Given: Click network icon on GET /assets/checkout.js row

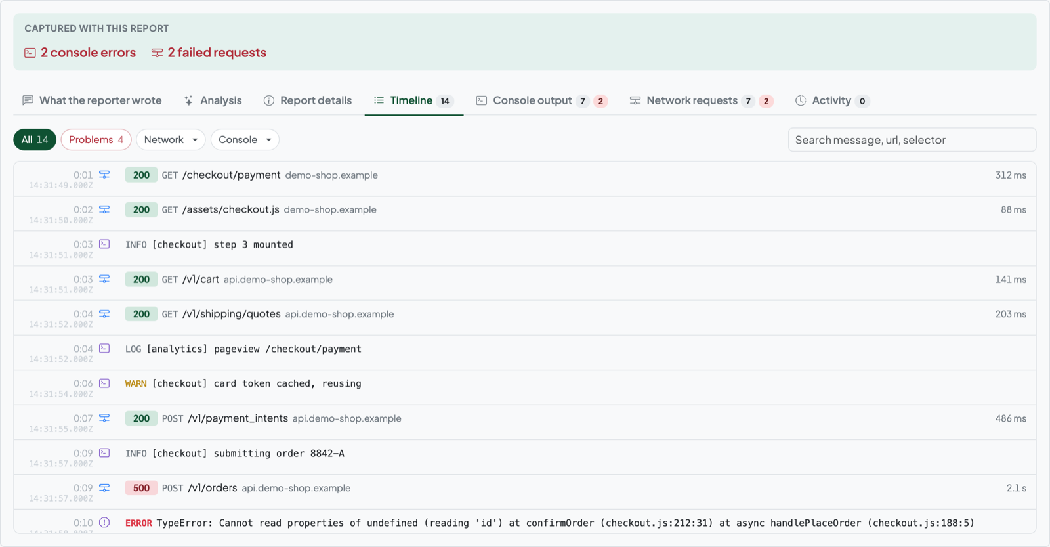Looking at the screenshot, I should 104,209.
